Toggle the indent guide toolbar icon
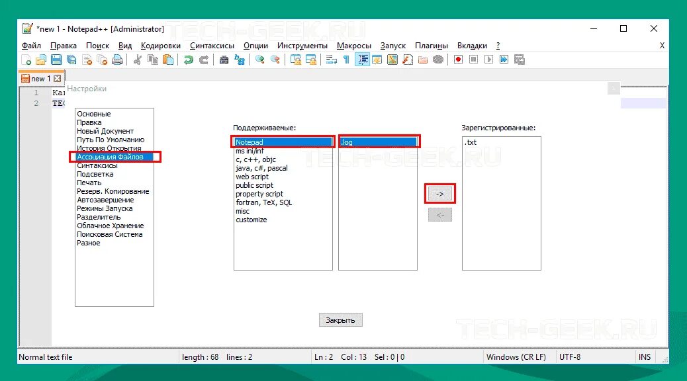The width and height of the screenshot is (687, 381). 362,60
